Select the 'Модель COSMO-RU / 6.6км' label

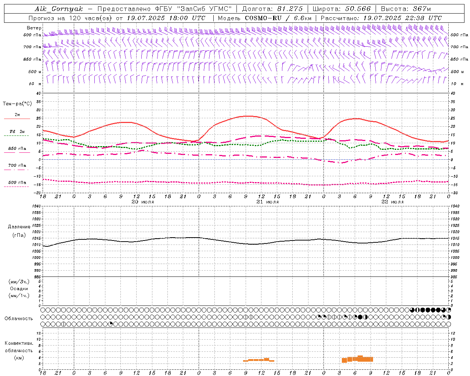tap(265, 18)
